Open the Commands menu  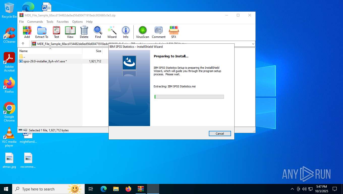point(35,22)
